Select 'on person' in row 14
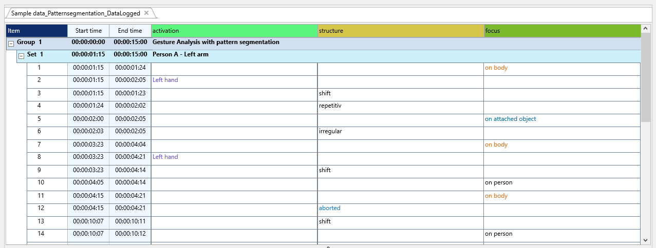The image size is (656, 248). pos(499,234)
